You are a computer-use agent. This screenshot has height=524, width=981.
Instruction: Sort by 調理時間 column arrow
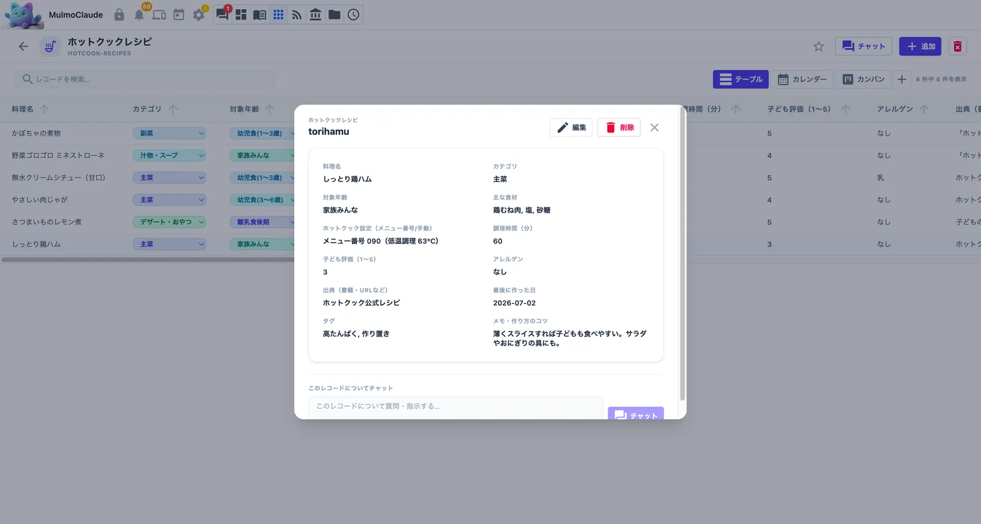pyautogui.click(x=736, y=109)
